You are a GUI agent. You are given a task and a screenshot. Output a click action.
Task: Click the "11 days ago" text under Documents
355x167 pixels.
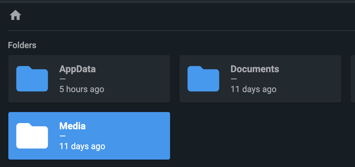253,89
